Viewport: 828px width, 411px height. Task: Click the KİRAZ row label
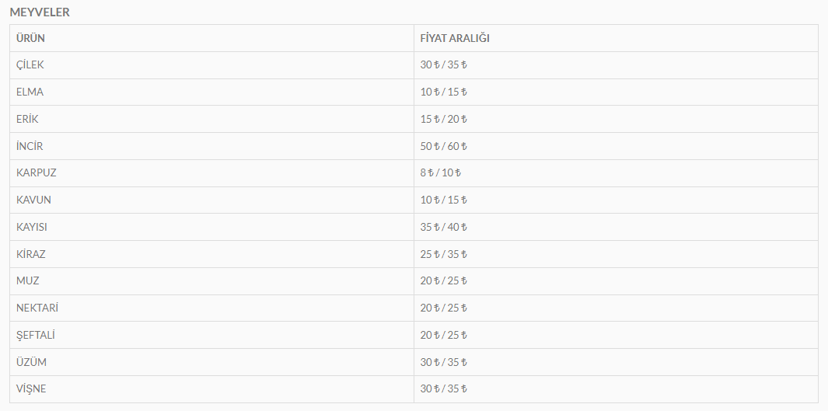30,254
